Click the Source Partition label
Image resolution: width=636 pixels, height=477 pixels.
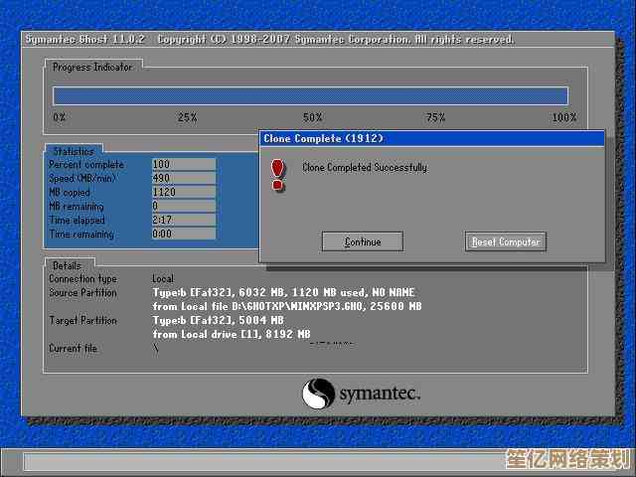pos(82,293)
